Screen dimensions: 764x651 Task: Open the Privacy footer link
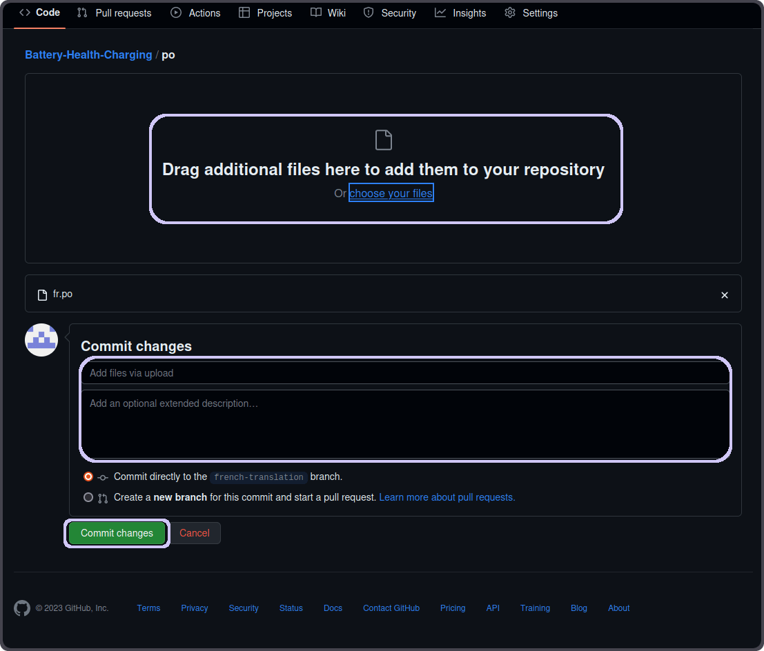coord(195,608)
